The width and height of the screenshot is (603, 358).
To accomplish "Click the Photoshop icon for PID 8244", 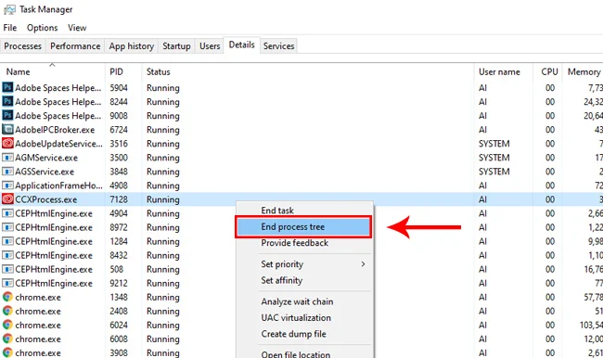I will click(x=7, y=101).
